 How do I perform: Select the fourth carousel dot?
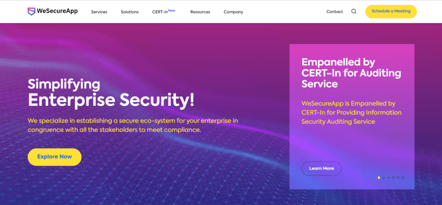pyautogui.click(x=393, y=178)
